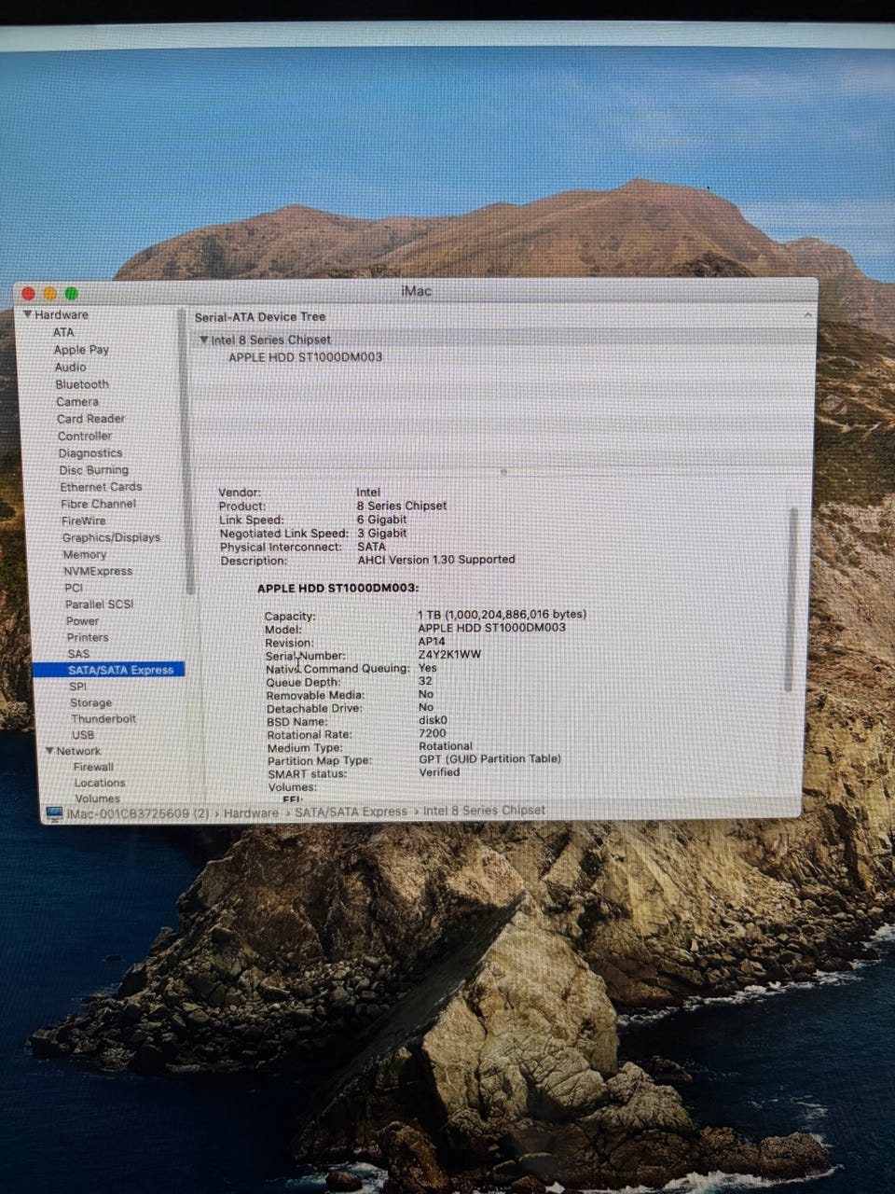View Graphics/Displays information
Screen dimensions: 895x1194
(112, 537)
